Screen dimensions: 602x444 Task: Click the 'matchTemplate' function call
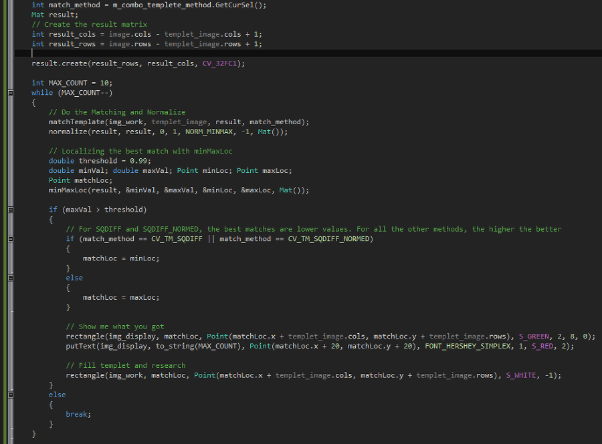(76, 122)
